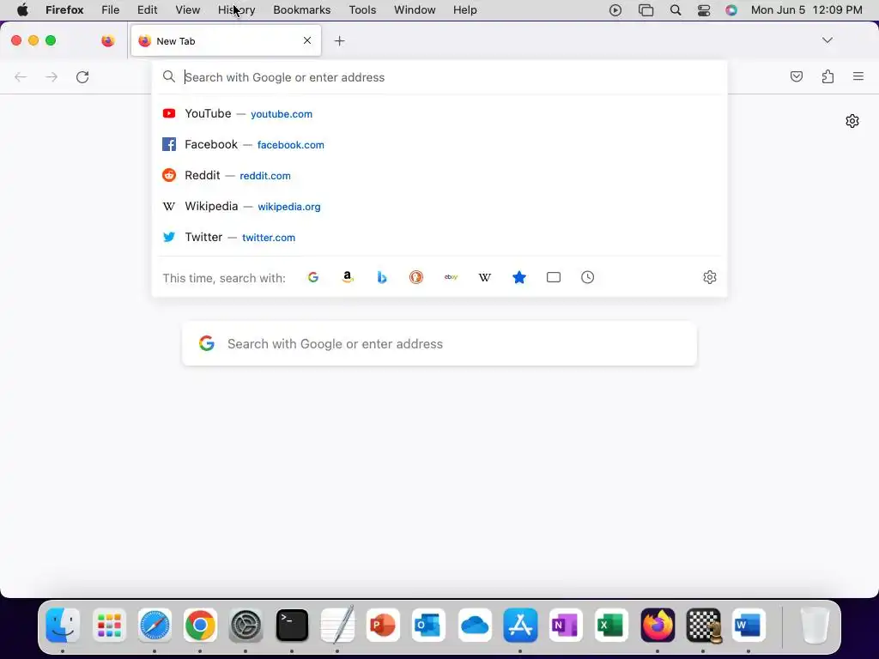The width and height of the screenshot is (879, 659).
Task: Open OneDrive from the Dock
Action: click(x=475, y=625)
